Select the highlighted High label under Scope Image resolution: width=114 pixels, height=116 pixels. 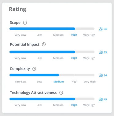pos(74,35)
